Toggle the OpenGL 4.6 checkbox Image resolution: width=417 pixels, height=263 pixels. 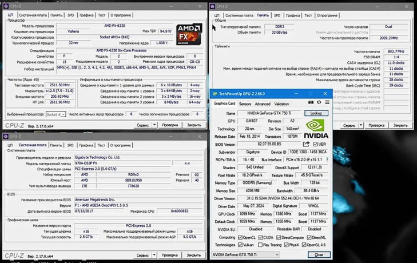304,245
